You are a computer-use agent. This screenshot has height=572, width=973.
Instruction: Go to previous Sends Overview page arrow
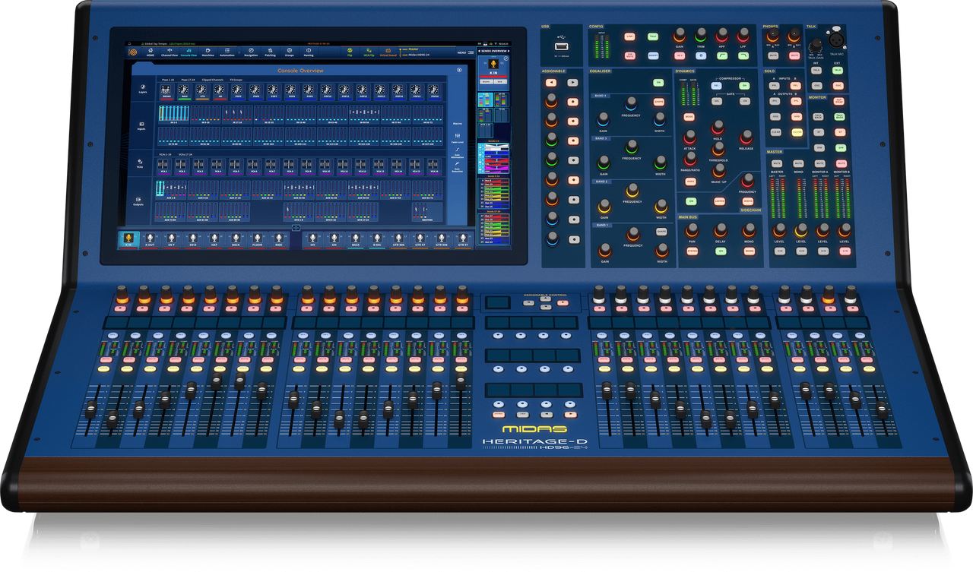tap(480, 51)
